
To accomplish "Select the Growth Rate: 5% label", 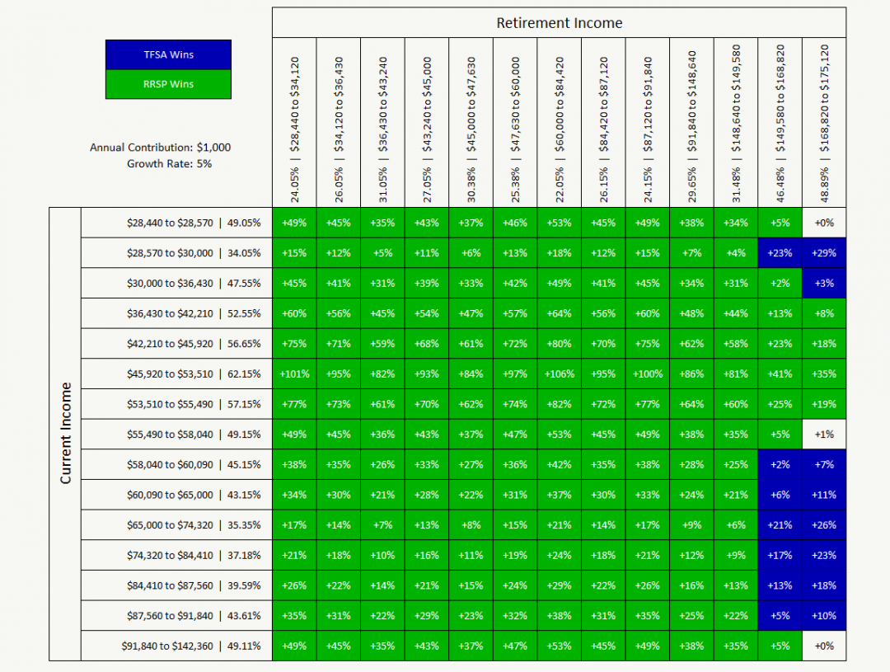I will pos(169,163).
